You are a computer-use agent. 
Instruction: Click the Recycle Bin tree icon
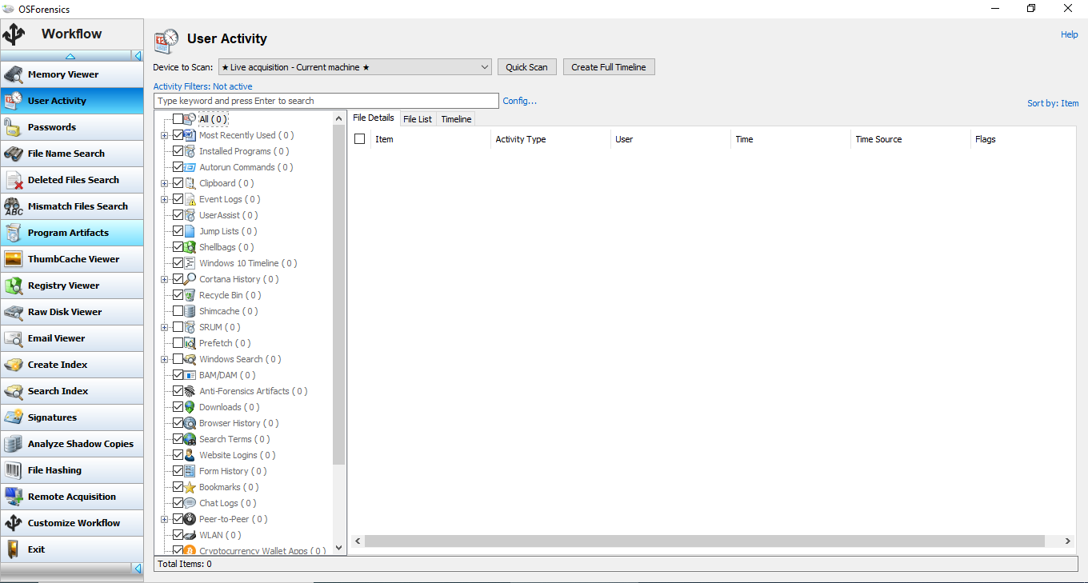click(x=190, y=295)
